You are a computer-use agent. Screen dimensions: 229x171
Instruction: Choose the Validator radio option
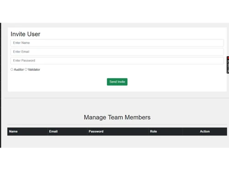click(26, 69)
